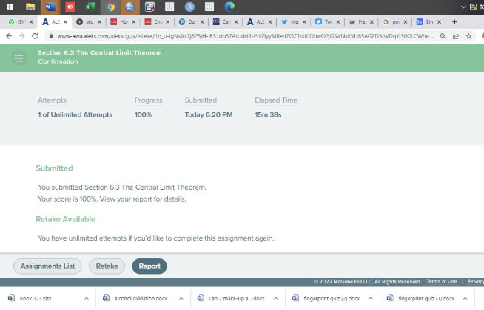484x310 pixels.
Task: Open Excel from the taskbar
Action: [x=90, y=7]
